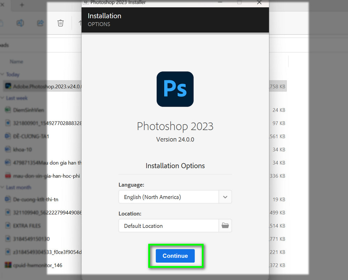This screenshot has width=348, height=280.
Task: Click the cpuid-hwmonitor_146 archive icon
Action: click(8, 265)
